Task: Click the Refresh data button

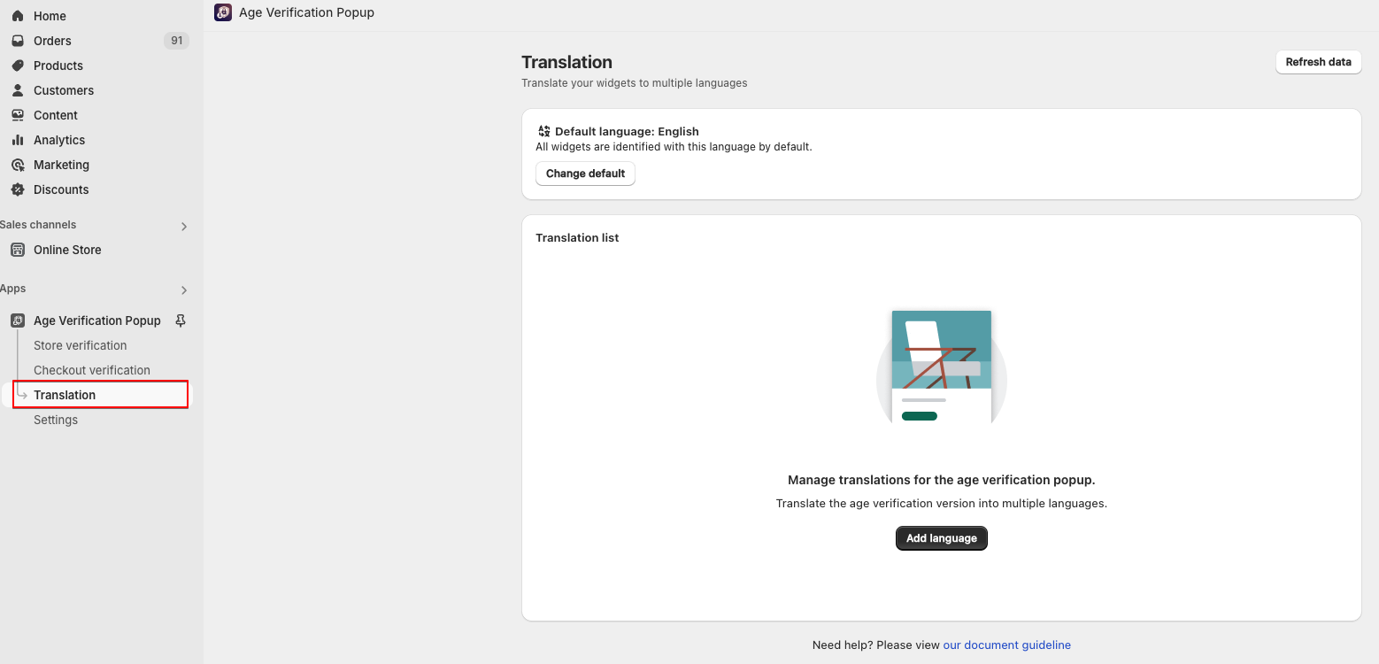Action: point(1318,62)
